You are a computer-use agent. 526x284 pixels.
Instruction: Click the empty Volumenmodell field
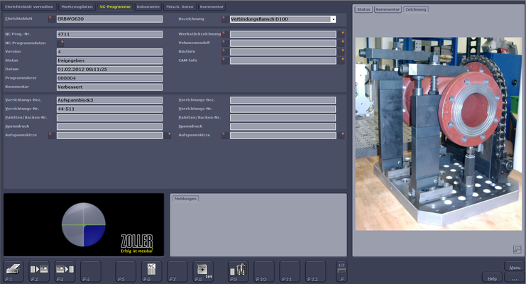(x=283, y=43)
